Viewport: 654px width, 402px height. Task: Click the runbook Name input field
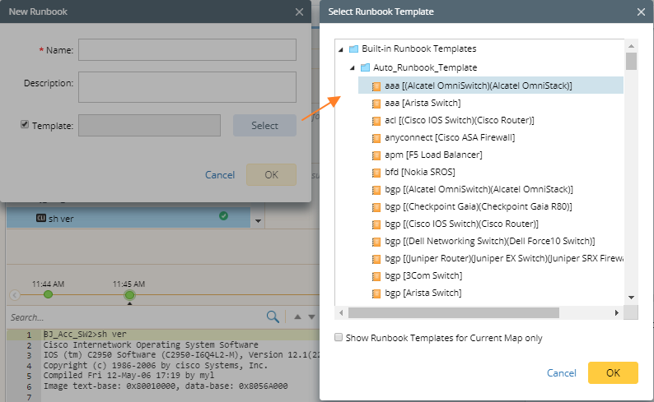(187, 50)
